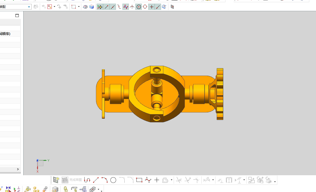Select the Profile curve tool
The width and height of the screenshot is (316, 192).
[87, 180]
